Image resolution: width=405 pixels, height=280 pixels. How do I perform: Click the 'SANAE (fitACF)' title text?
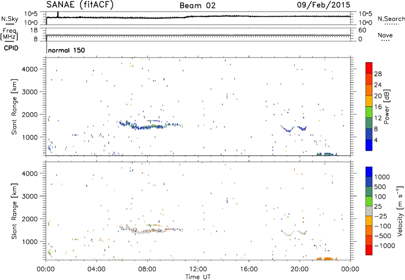point(80,5)
